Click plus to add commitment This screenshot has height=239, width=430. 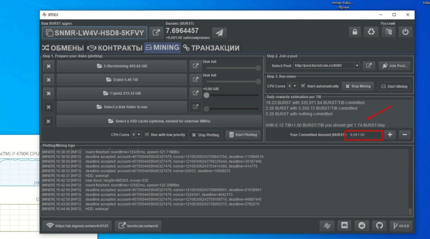(x=390, y=135)
